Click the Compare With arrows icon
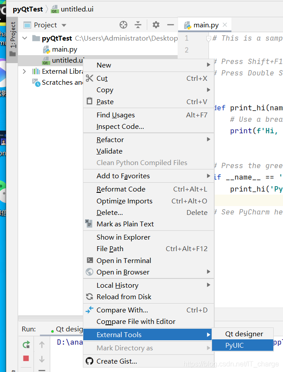Image resolution: width=283 pixels, height=372 pixels. [x=89, y=310]
